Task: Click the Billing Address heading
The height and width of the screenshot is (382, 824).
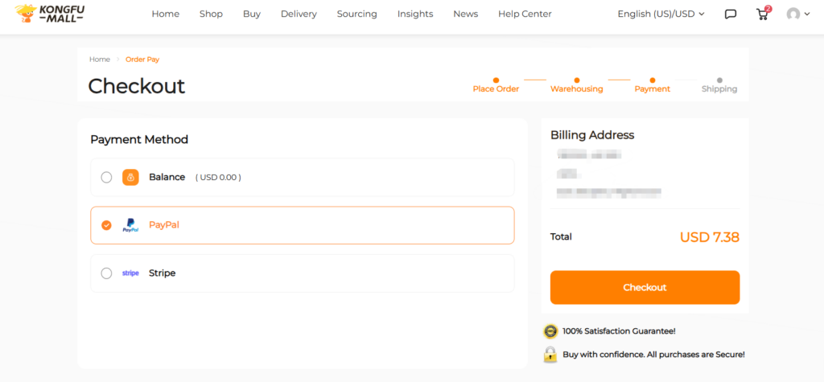Action: [x=592, y=135]
